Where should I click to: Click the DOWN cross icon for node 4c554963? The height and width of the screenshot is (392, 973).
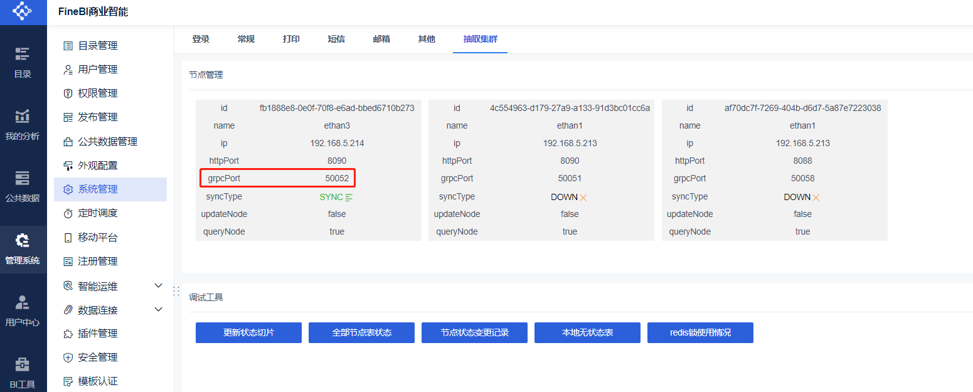(x=583, y=197)
